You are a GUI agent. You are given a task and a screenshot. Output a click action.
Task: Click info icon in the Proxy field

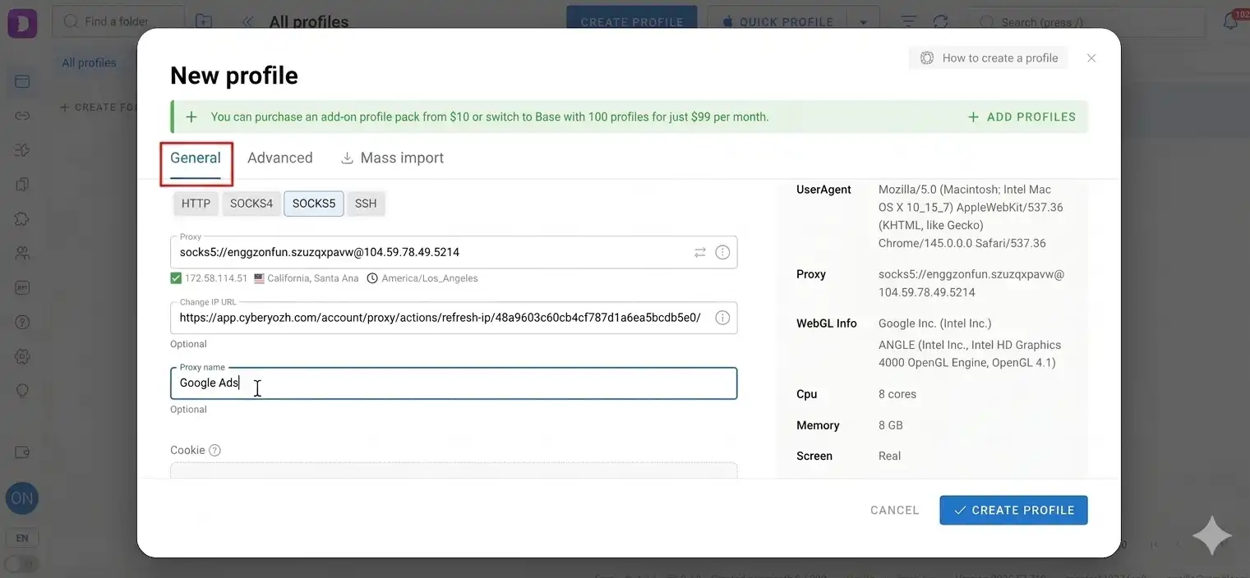722,252
